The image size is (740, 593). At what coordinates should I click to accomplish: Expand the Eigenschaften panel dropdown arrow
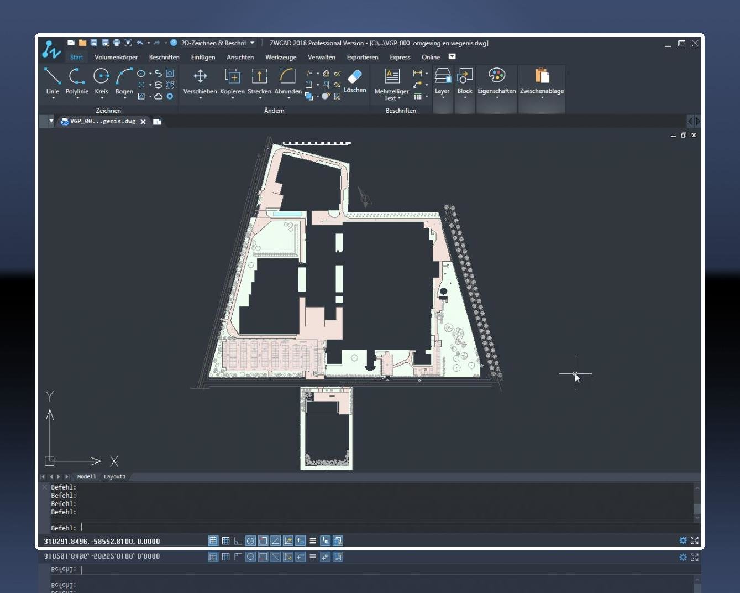[497, 98]
